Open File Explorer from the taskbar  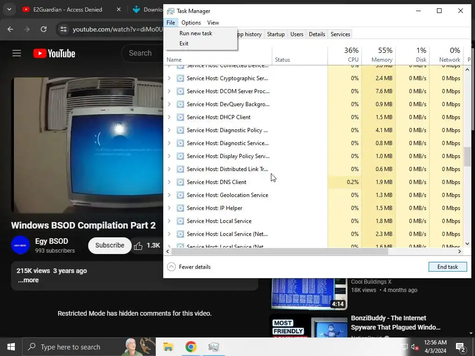click(168, 347)
